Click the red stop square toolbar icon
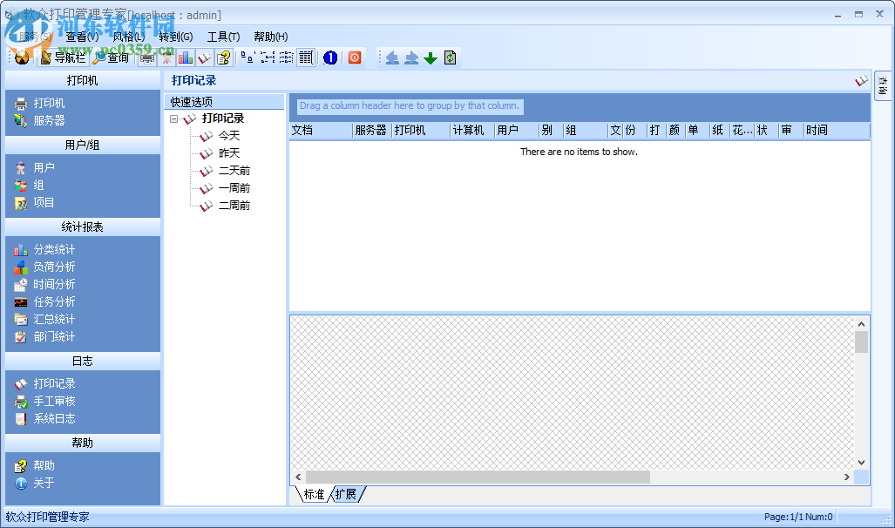Screen dimensions: 895x528 click(355, 58)
